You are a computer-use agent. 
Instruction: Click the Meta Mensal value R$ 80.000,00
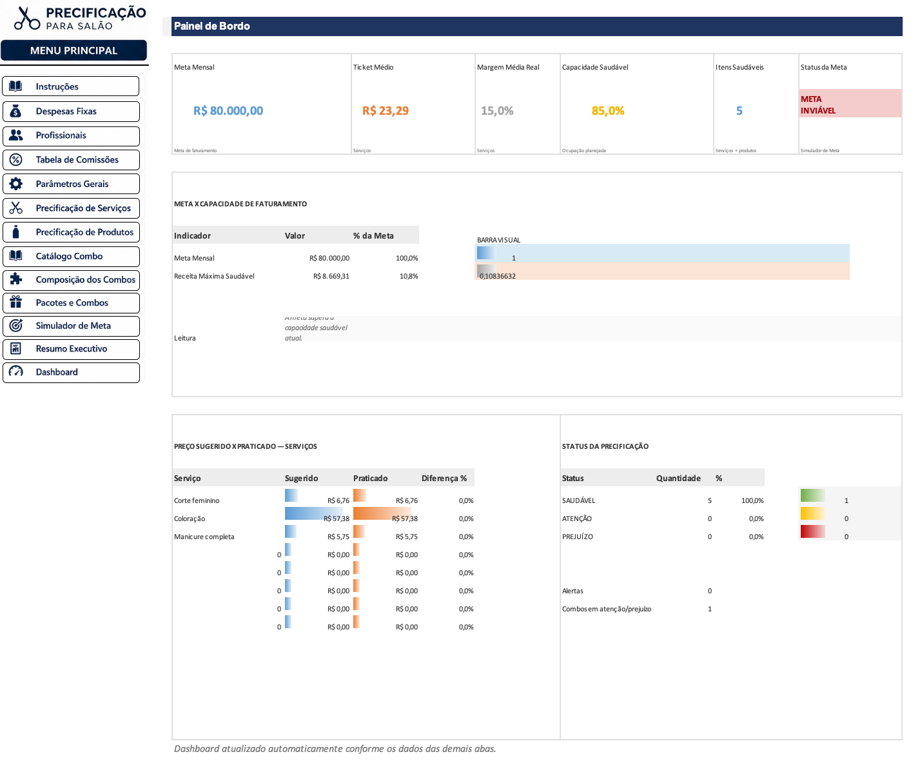coord(228,111)
